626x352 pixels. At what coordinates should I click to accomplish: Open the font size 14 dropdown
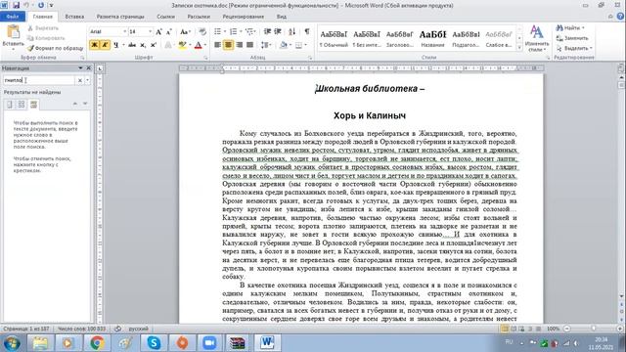150,31
